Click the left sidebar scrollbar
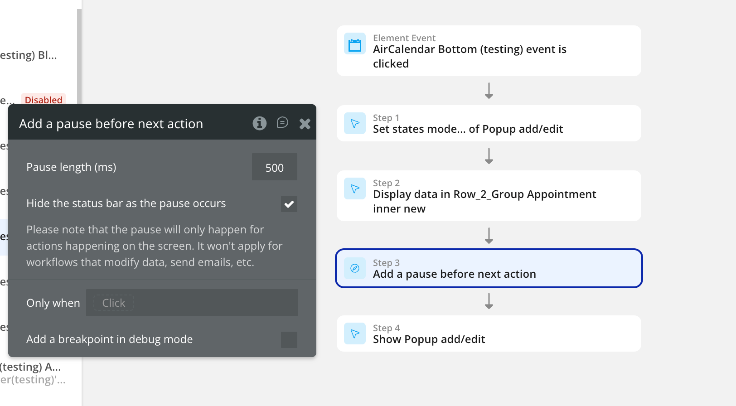 coord(79,54)
